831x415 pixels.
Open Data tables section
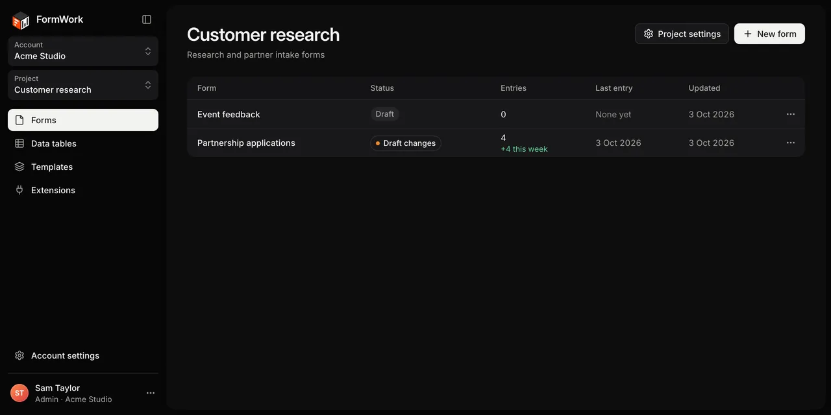pyautogui.click(x=83, y=143)
